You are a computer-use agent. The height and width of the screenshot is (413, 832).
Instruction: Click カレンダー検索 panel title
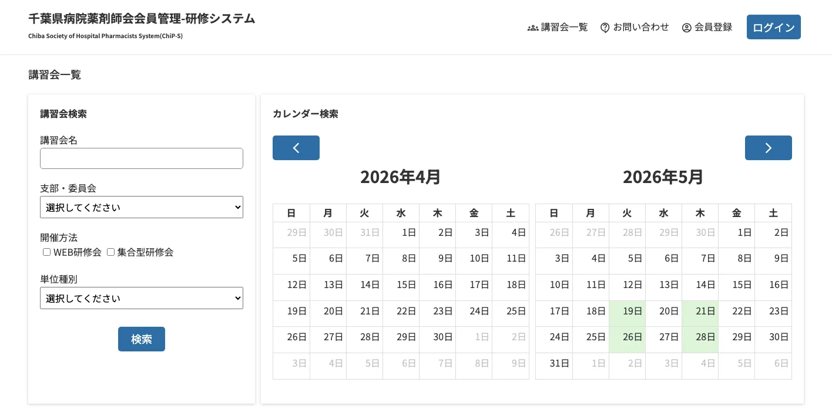pyautogui.click(x=306, y=114)
